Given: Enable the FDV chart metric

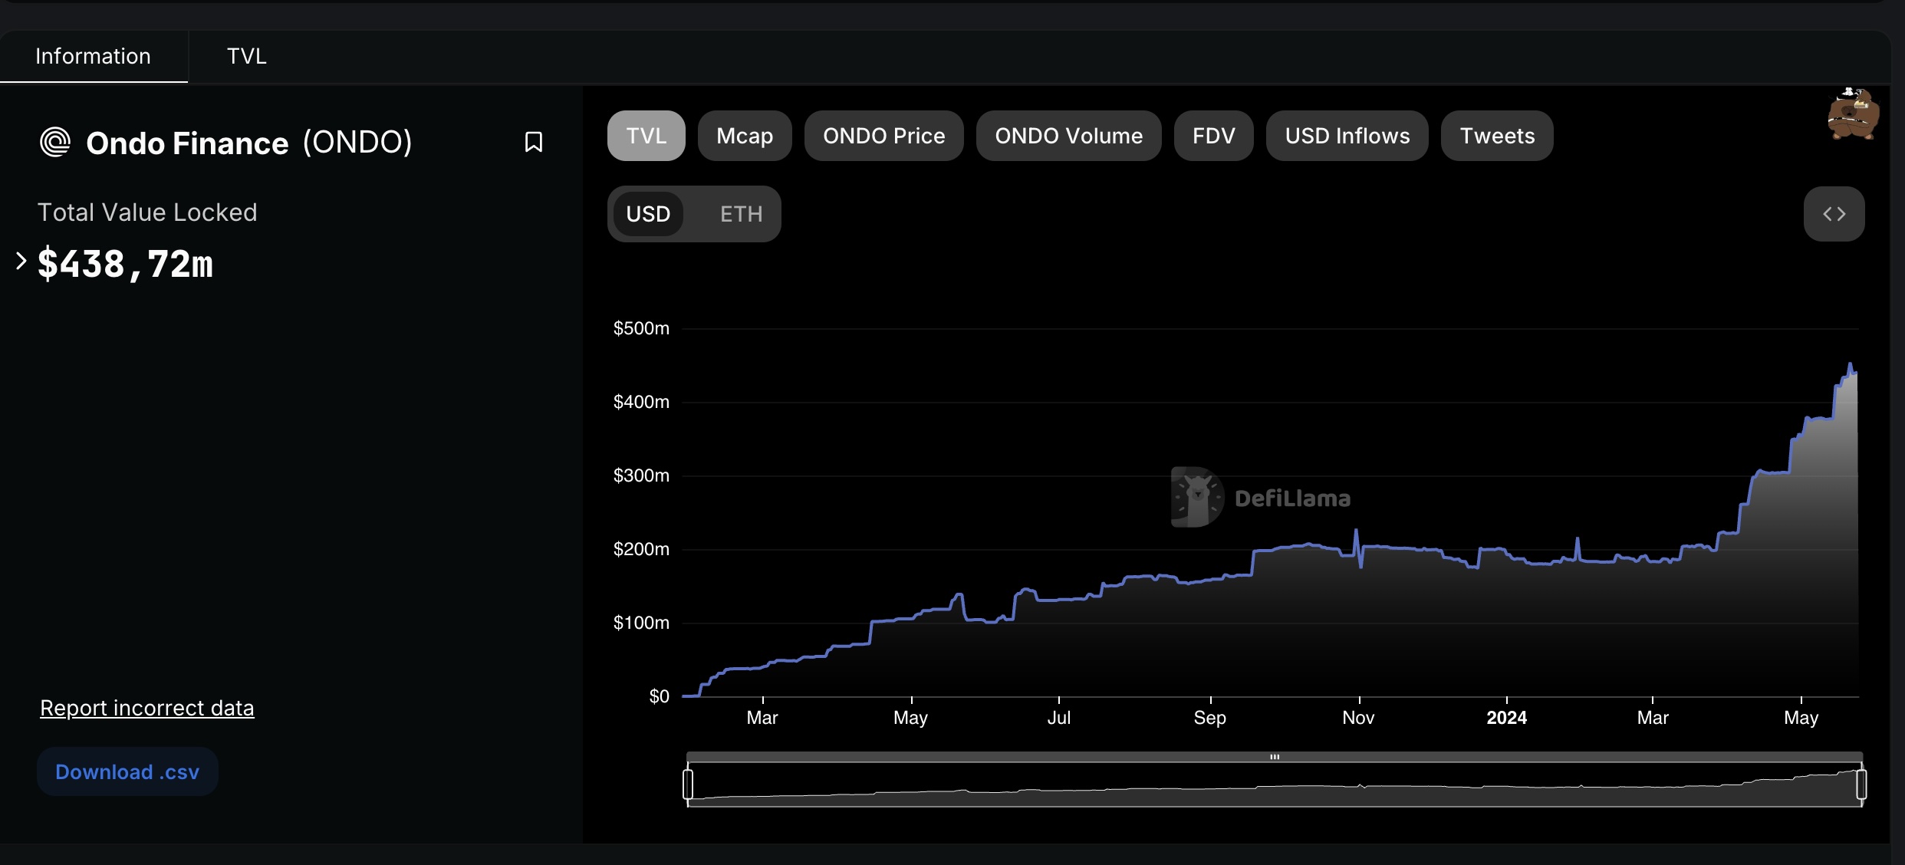Looking at the screenshot, I should tap(1213, 136).
